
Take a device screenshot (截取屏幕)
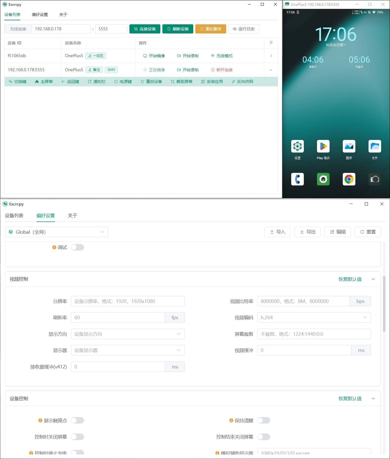click(182, 82)
